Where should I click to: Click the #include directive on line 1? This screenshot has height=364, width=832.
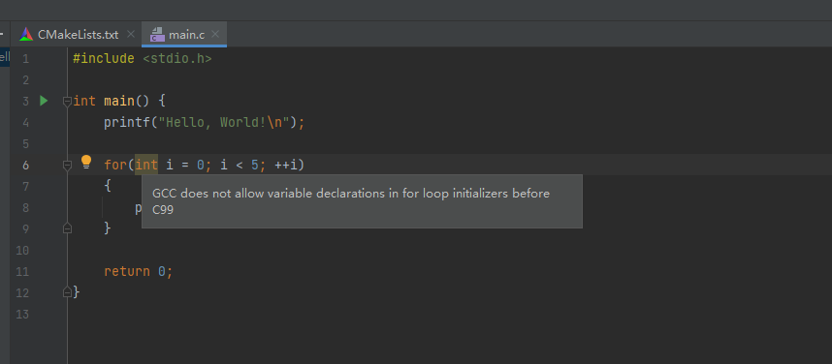point(104,58)
